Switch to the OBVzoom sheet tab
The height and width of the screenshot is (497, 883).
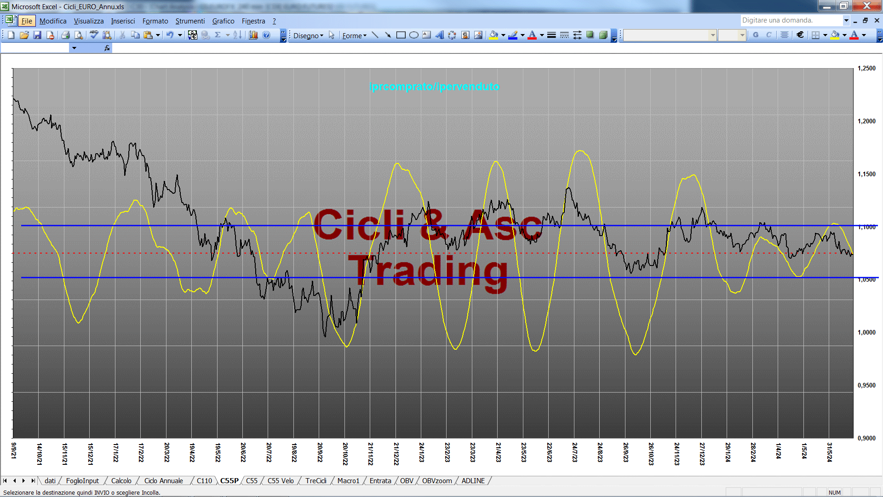[437, 480]
